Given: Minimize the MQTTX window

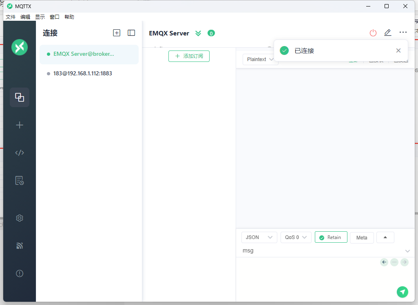Looking at the screenshot, I should tap(368, 6).
